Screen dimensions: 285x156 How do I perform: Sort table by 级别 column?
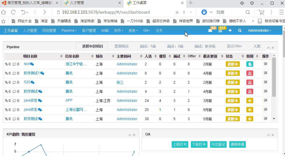(x=250, y=56)
